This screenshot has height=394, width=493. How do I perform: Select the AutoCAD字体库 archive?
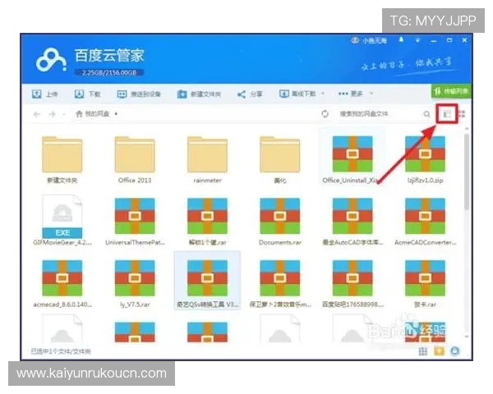352,222
